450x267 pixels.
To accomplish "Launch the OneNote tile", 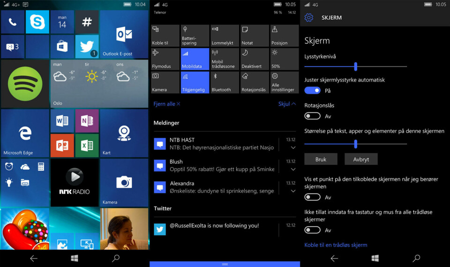I will point(87,121).
